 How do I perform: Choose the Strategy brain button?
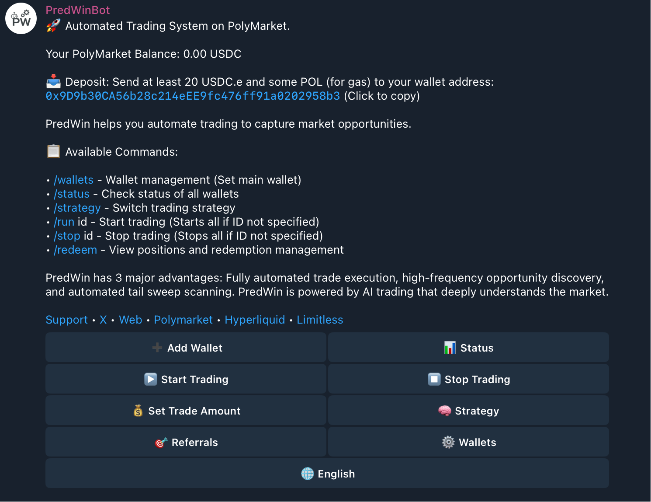(468, 411)
